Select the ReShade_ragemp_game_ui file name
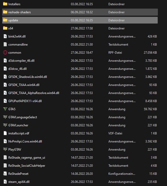Viewport: 167px width, 186px height. 27,158
